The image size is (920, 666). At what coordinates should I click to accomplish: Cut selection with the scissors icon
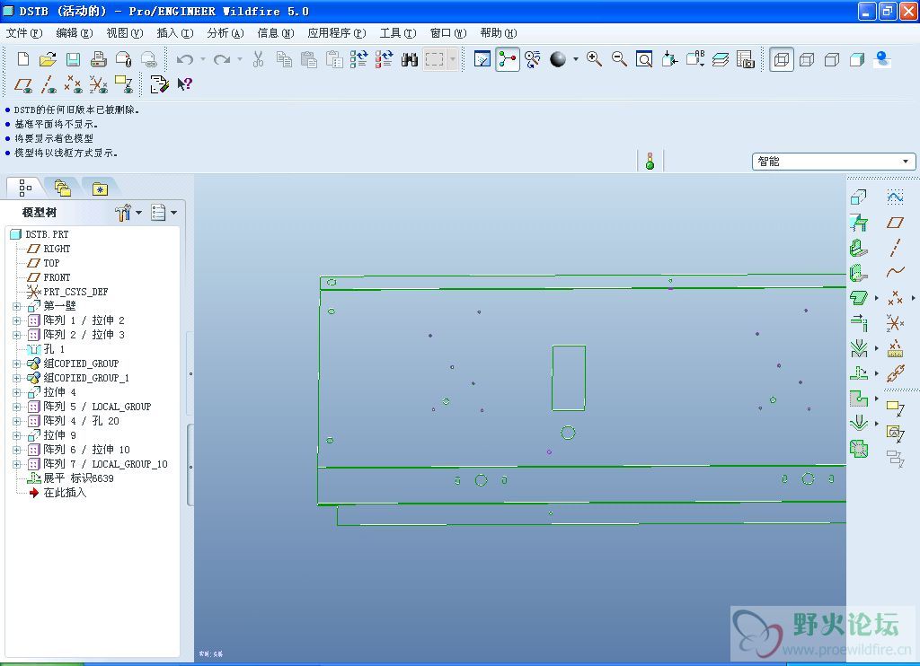coord(258,59)
